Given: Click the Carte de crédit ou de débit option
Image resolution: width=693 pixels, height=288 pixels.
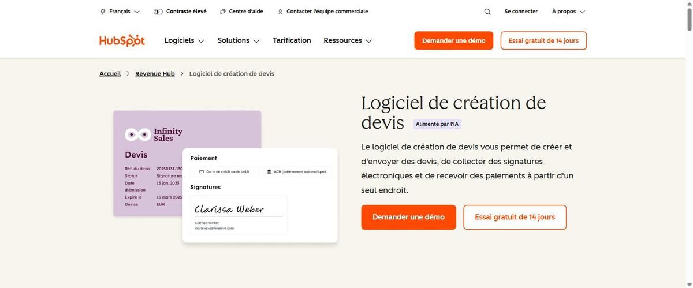Looking at the screenshot, I should (225, 171).
